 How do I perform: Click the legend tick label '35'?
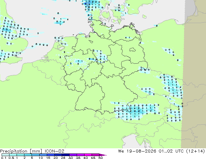78,158
